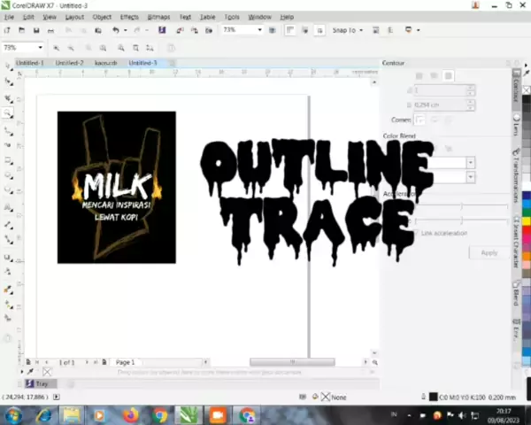Click the Apply button in Contour docker
Screen dimensions: 531x425
click(489, 252)
